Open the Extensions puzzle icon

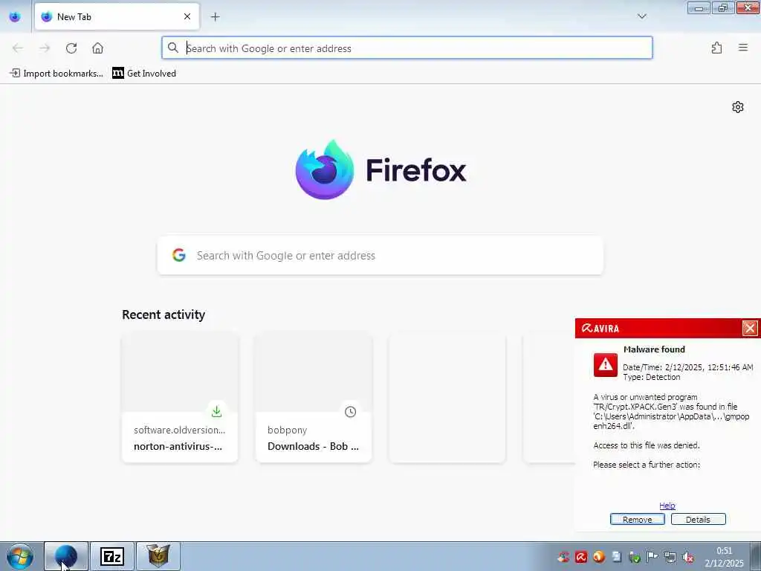pos(717,48)
